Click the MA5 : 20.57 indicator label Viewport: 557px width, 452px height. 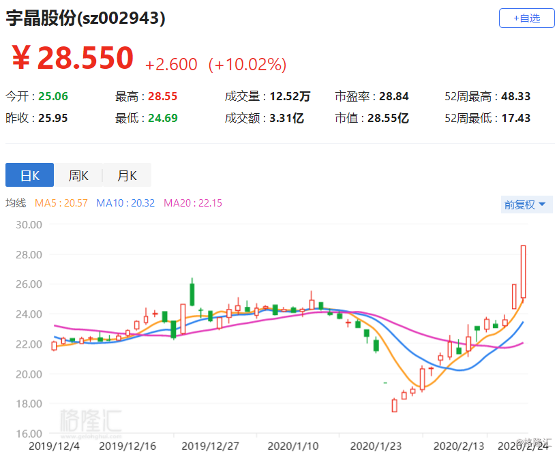(x=61, y=203)
